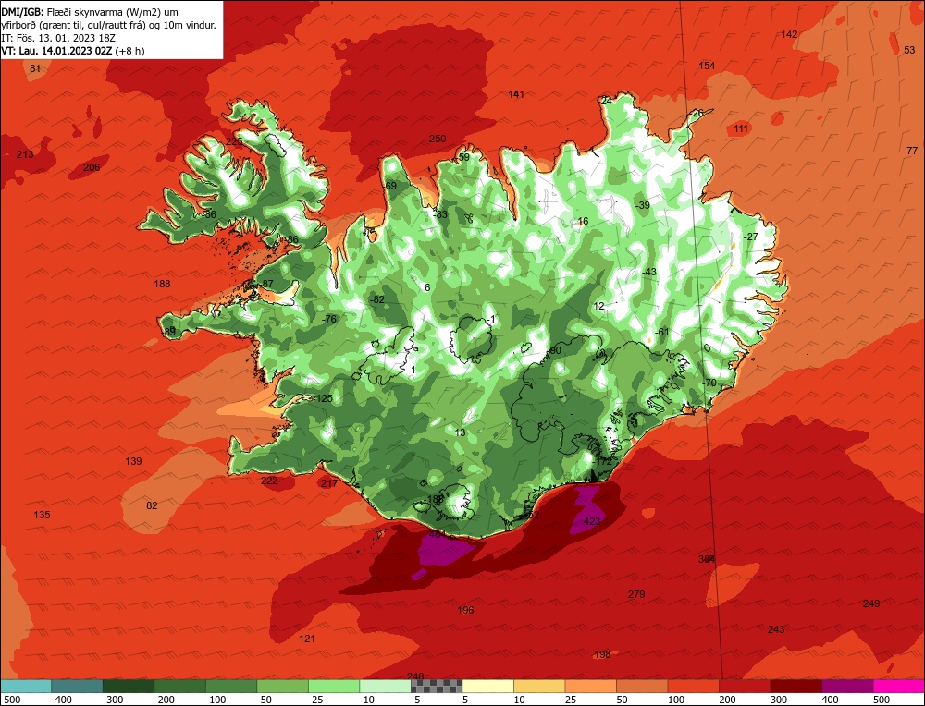Click the value 206 in the northwest sea

pos(92,167)
